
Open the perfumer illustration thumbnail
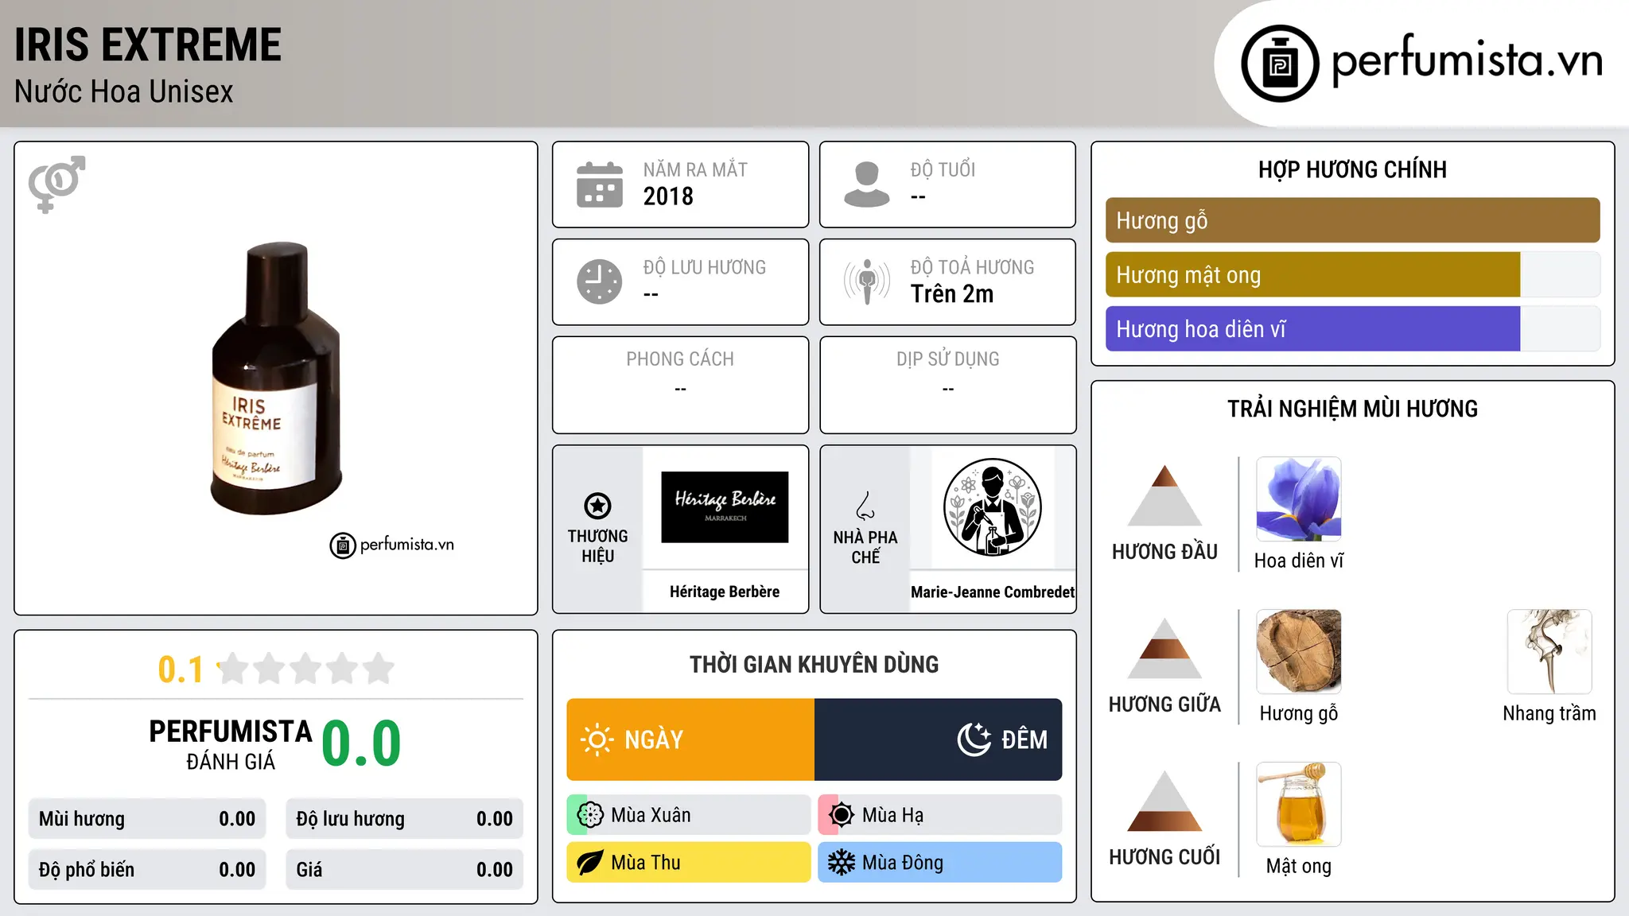[x=993, y=507]
